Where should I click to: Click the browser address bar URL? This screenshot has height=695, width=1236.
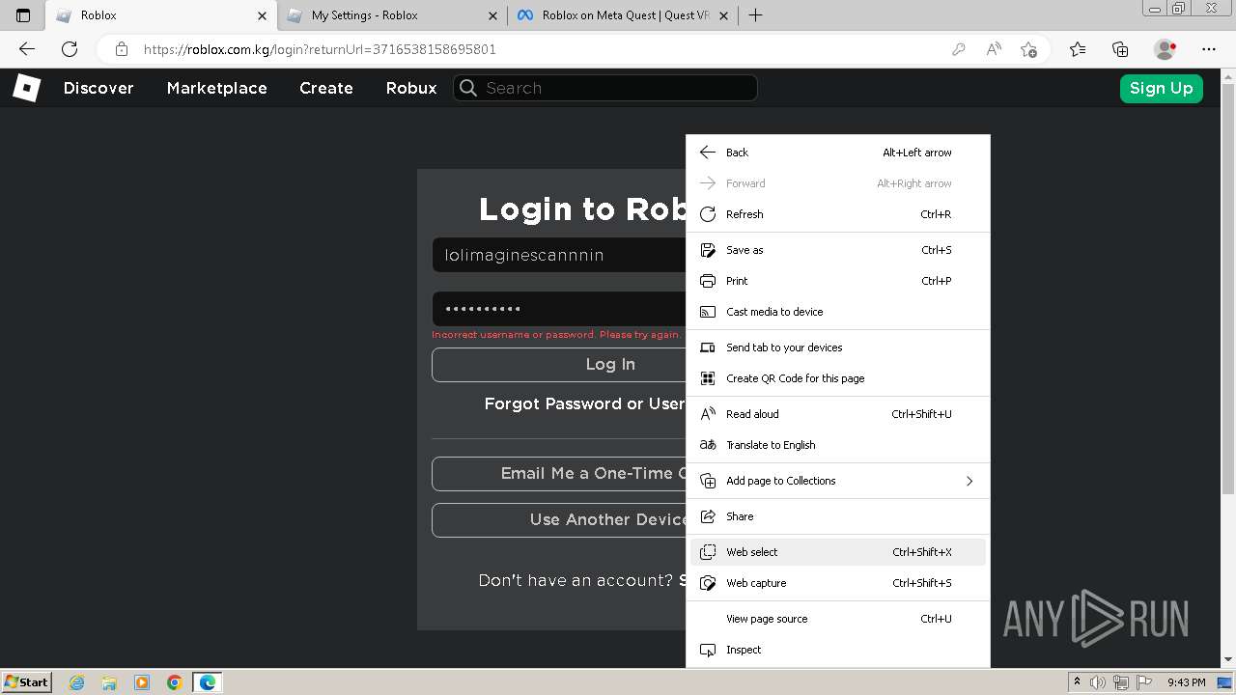coord(320,49)
